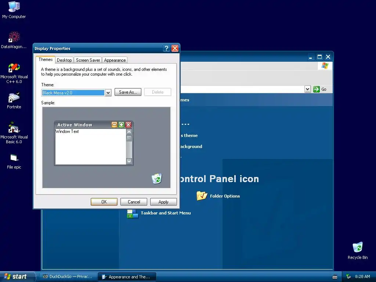Screen dimensions: 376x282
Task: Switch to the Screen Saver tab
Action: [x=88, y=60]
